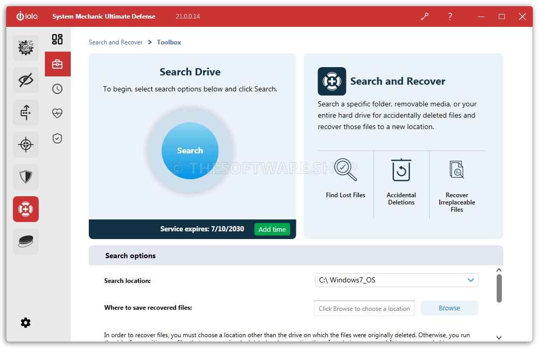Click the System Mechanic Ultimate Defense title

104,17
